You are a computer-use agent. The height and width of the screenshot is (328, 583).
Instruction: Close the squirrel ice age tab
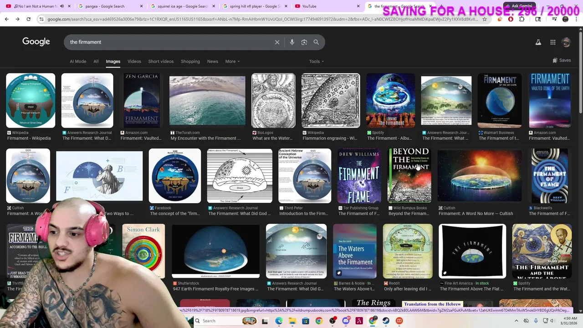tap(214, 6)
